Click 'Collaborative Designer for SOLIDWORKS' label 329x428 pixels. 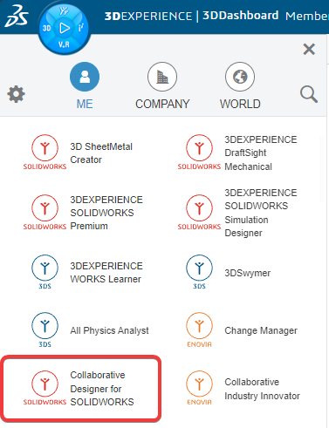(102, 389)
